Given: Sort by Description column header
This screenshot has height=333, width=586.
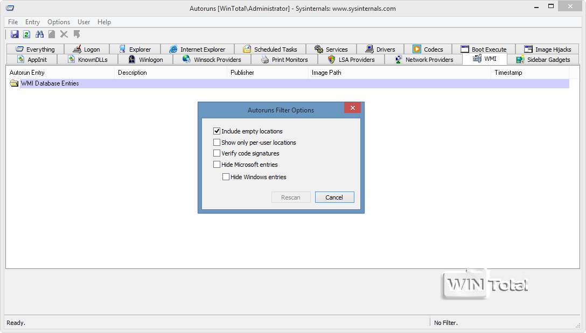Looking at the screenshot, I should [170, 73].
